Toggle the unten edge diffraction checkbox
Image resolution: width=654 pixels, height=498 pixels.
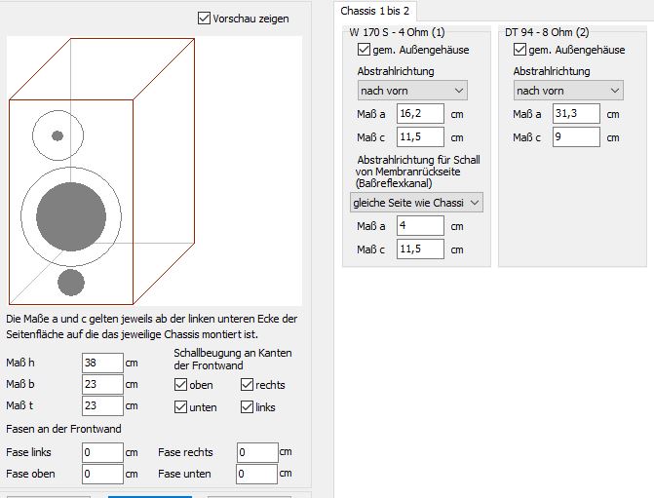181,406
